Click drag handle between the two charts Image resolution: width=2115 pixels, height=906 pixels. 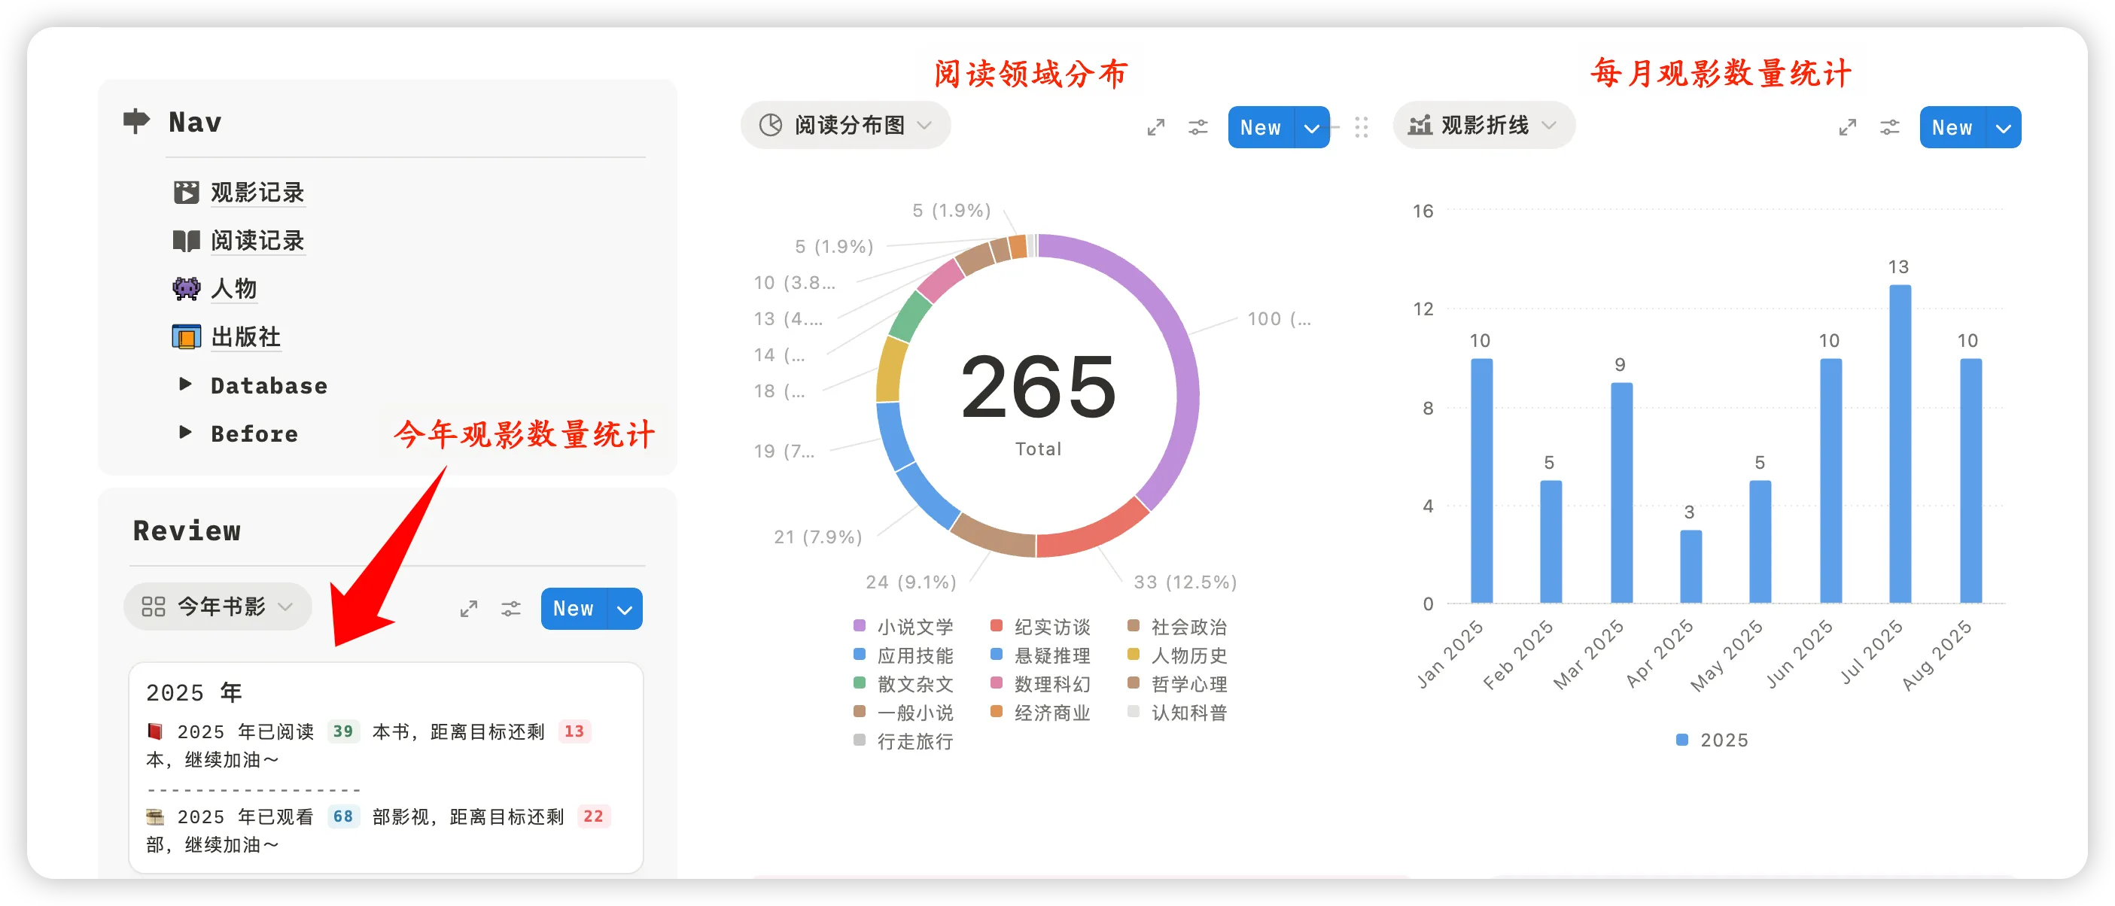[x=1362, y=127]
